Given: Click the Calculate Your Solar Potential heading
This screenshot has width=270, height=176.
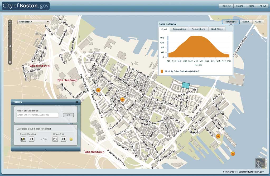Looking at the screenshot, I should (33, 129).
